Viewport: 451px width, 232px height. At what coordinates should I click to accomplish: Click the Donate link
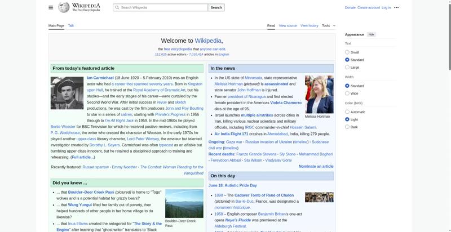pos(350,7)
